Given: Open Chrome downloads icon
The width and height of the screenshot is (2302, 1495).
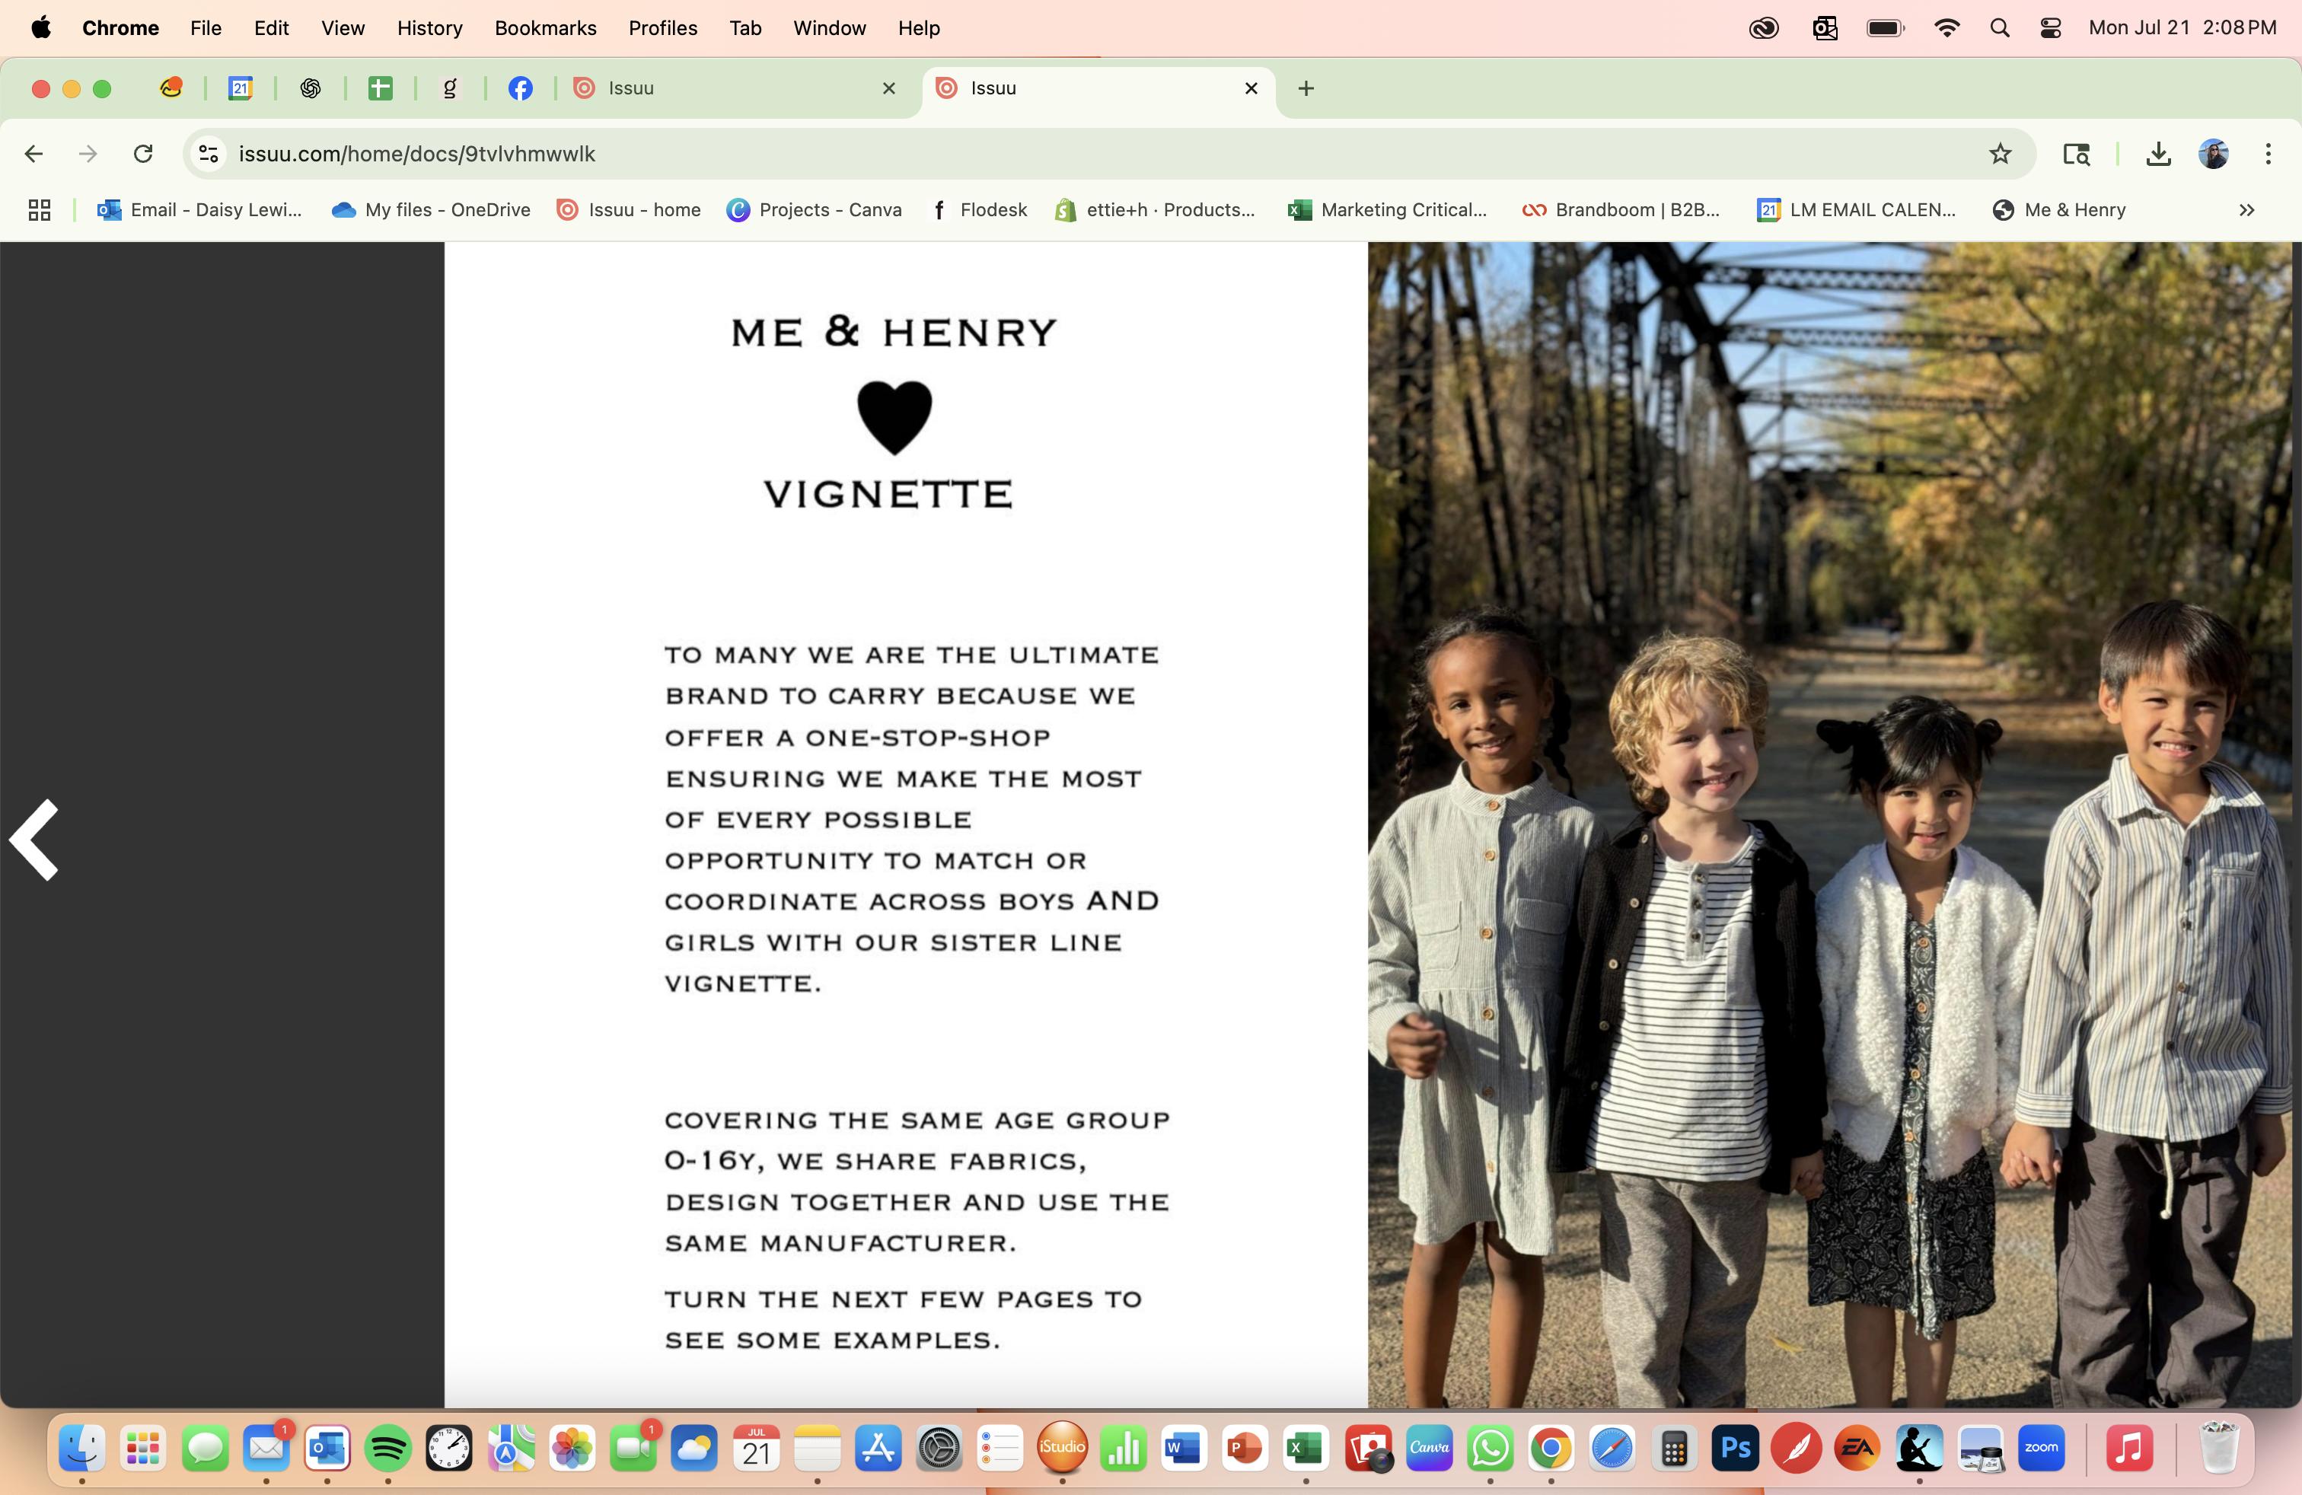Looking at the screenshot, I should pos(2158,154).
